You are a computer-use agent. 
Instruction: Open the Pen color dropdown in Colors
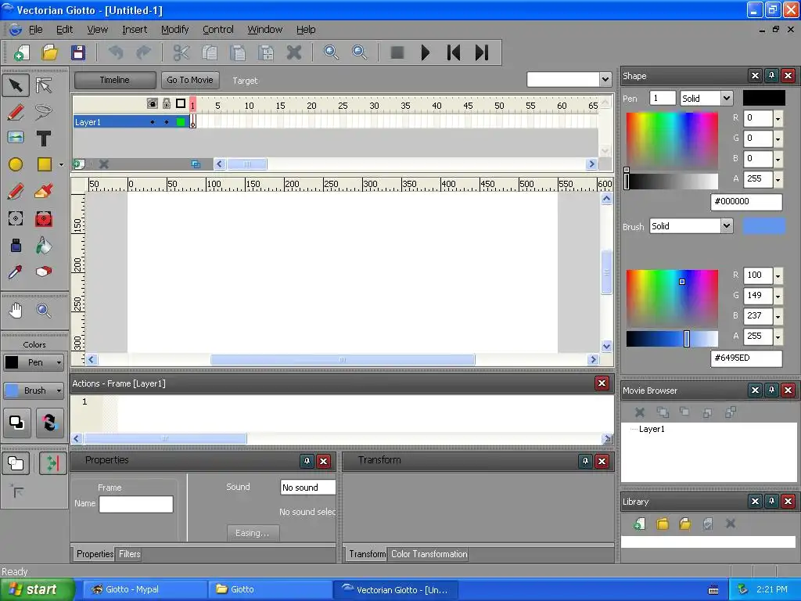(59, 362)
